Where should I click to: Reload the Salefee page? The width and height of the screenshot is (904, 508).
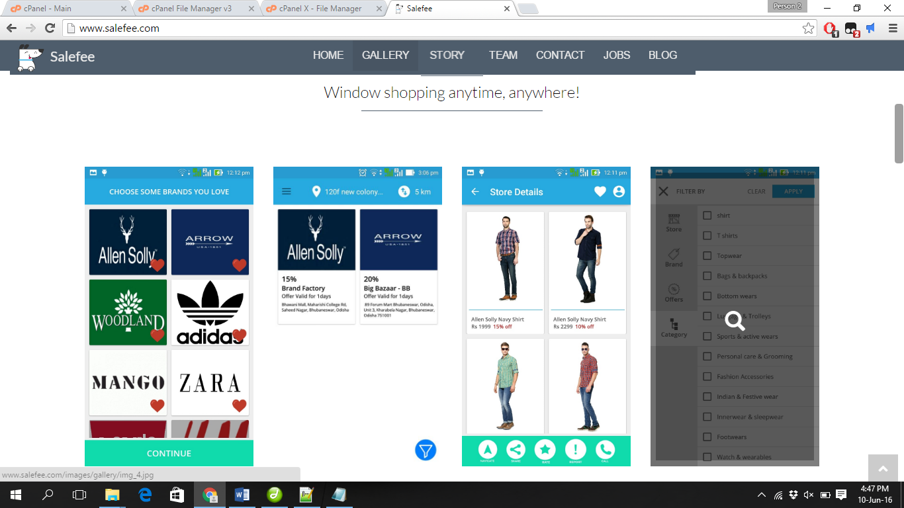(50, 28)
